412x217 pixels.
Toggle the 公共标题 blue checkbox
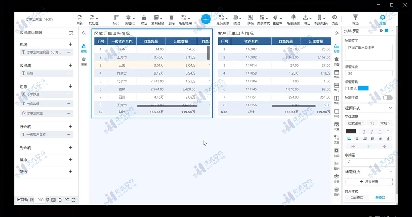(387, 31)
